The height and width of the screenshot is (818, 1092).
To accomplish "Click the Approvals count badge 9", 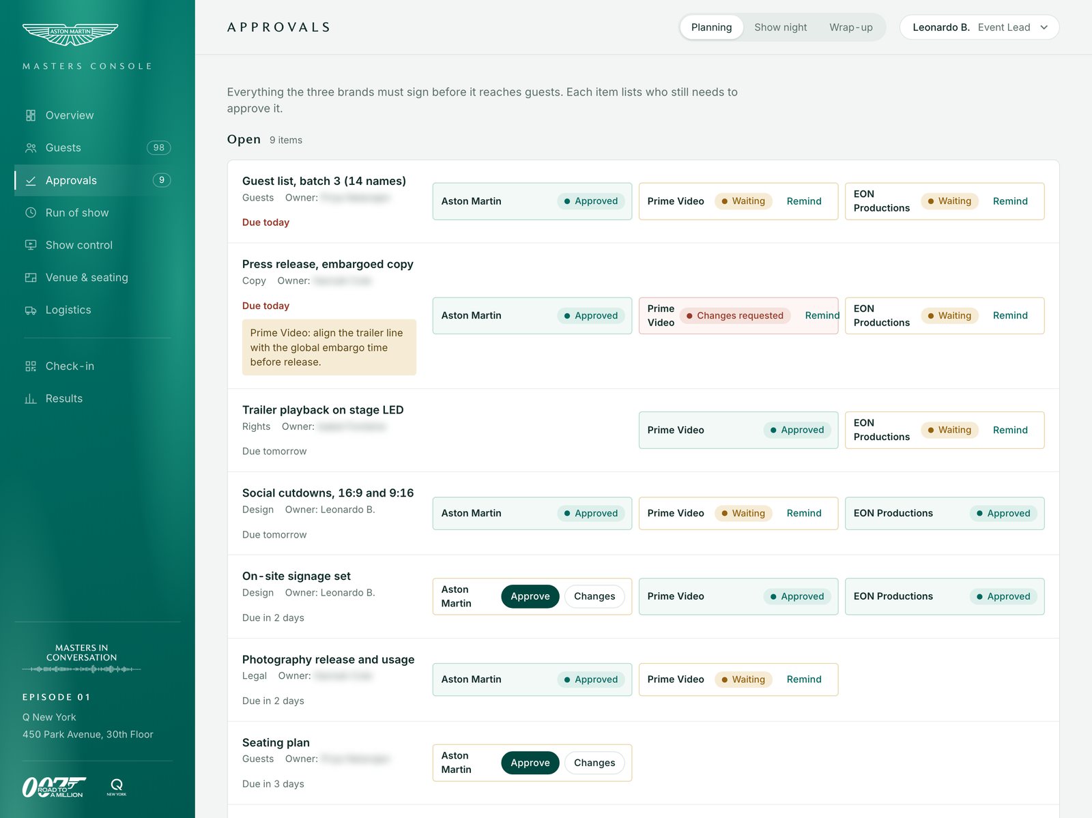I will pos(162,180).
